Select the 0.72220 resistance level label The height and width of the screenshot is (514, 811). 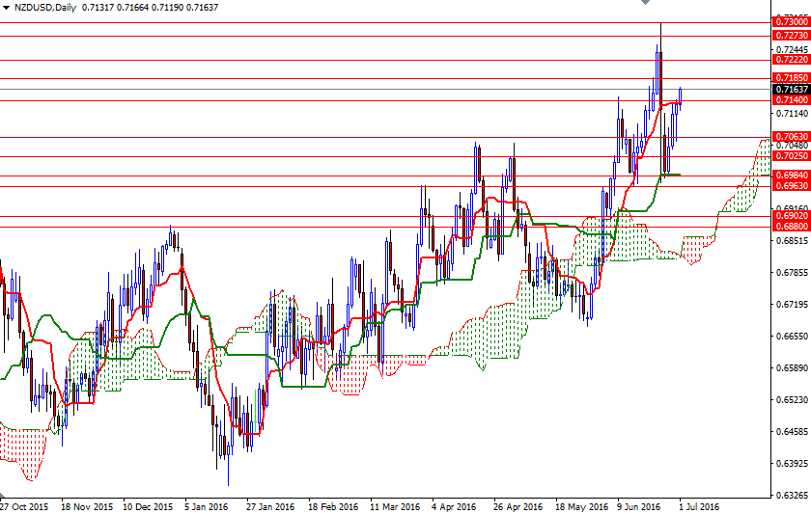[x=791, y=60]
